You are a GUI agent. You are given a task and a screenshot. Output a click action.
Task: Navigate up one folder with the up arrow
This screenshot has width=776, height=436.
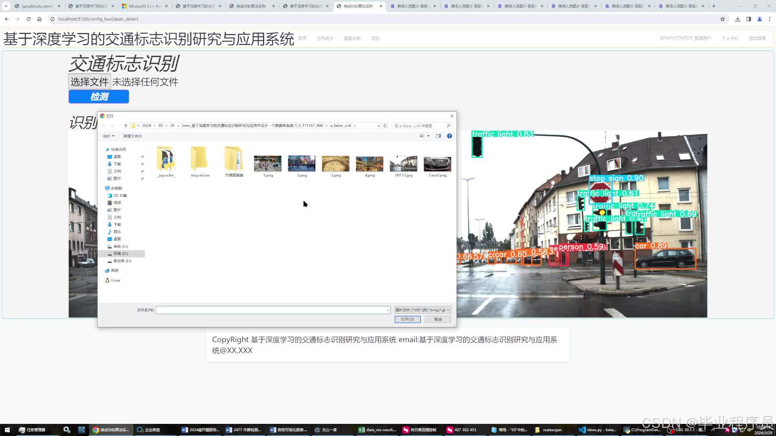pos(126,126)
